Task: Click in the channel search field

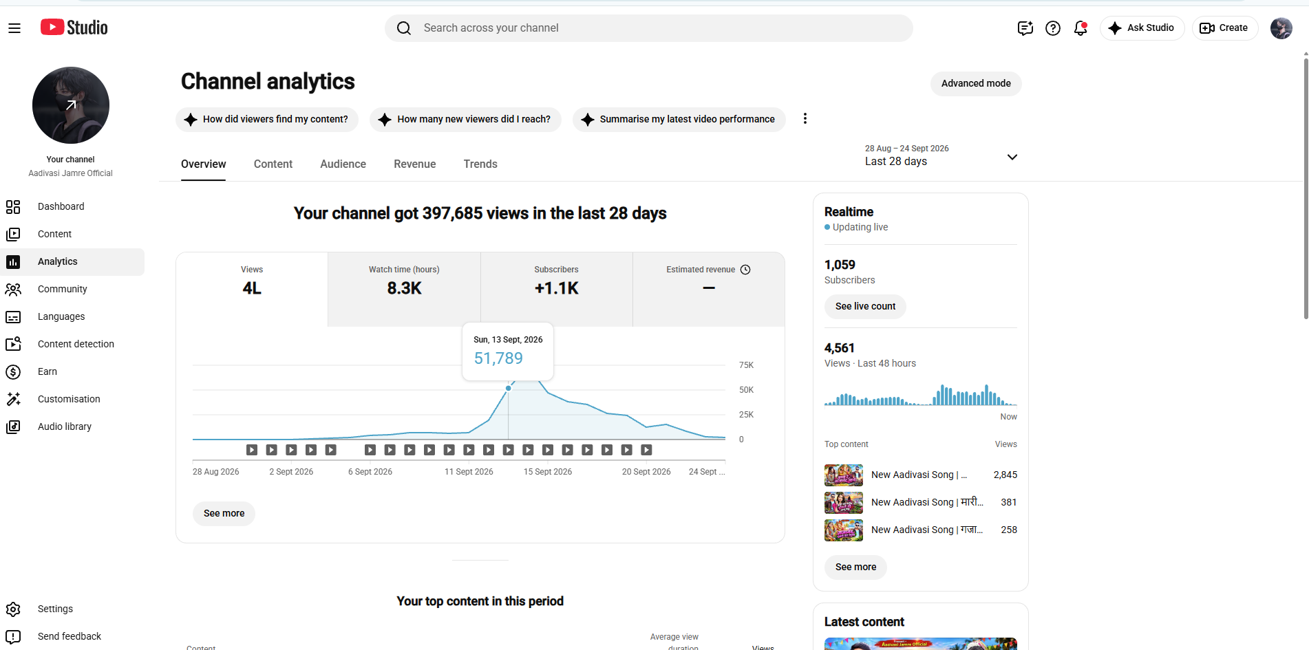Action: [649, 28]
